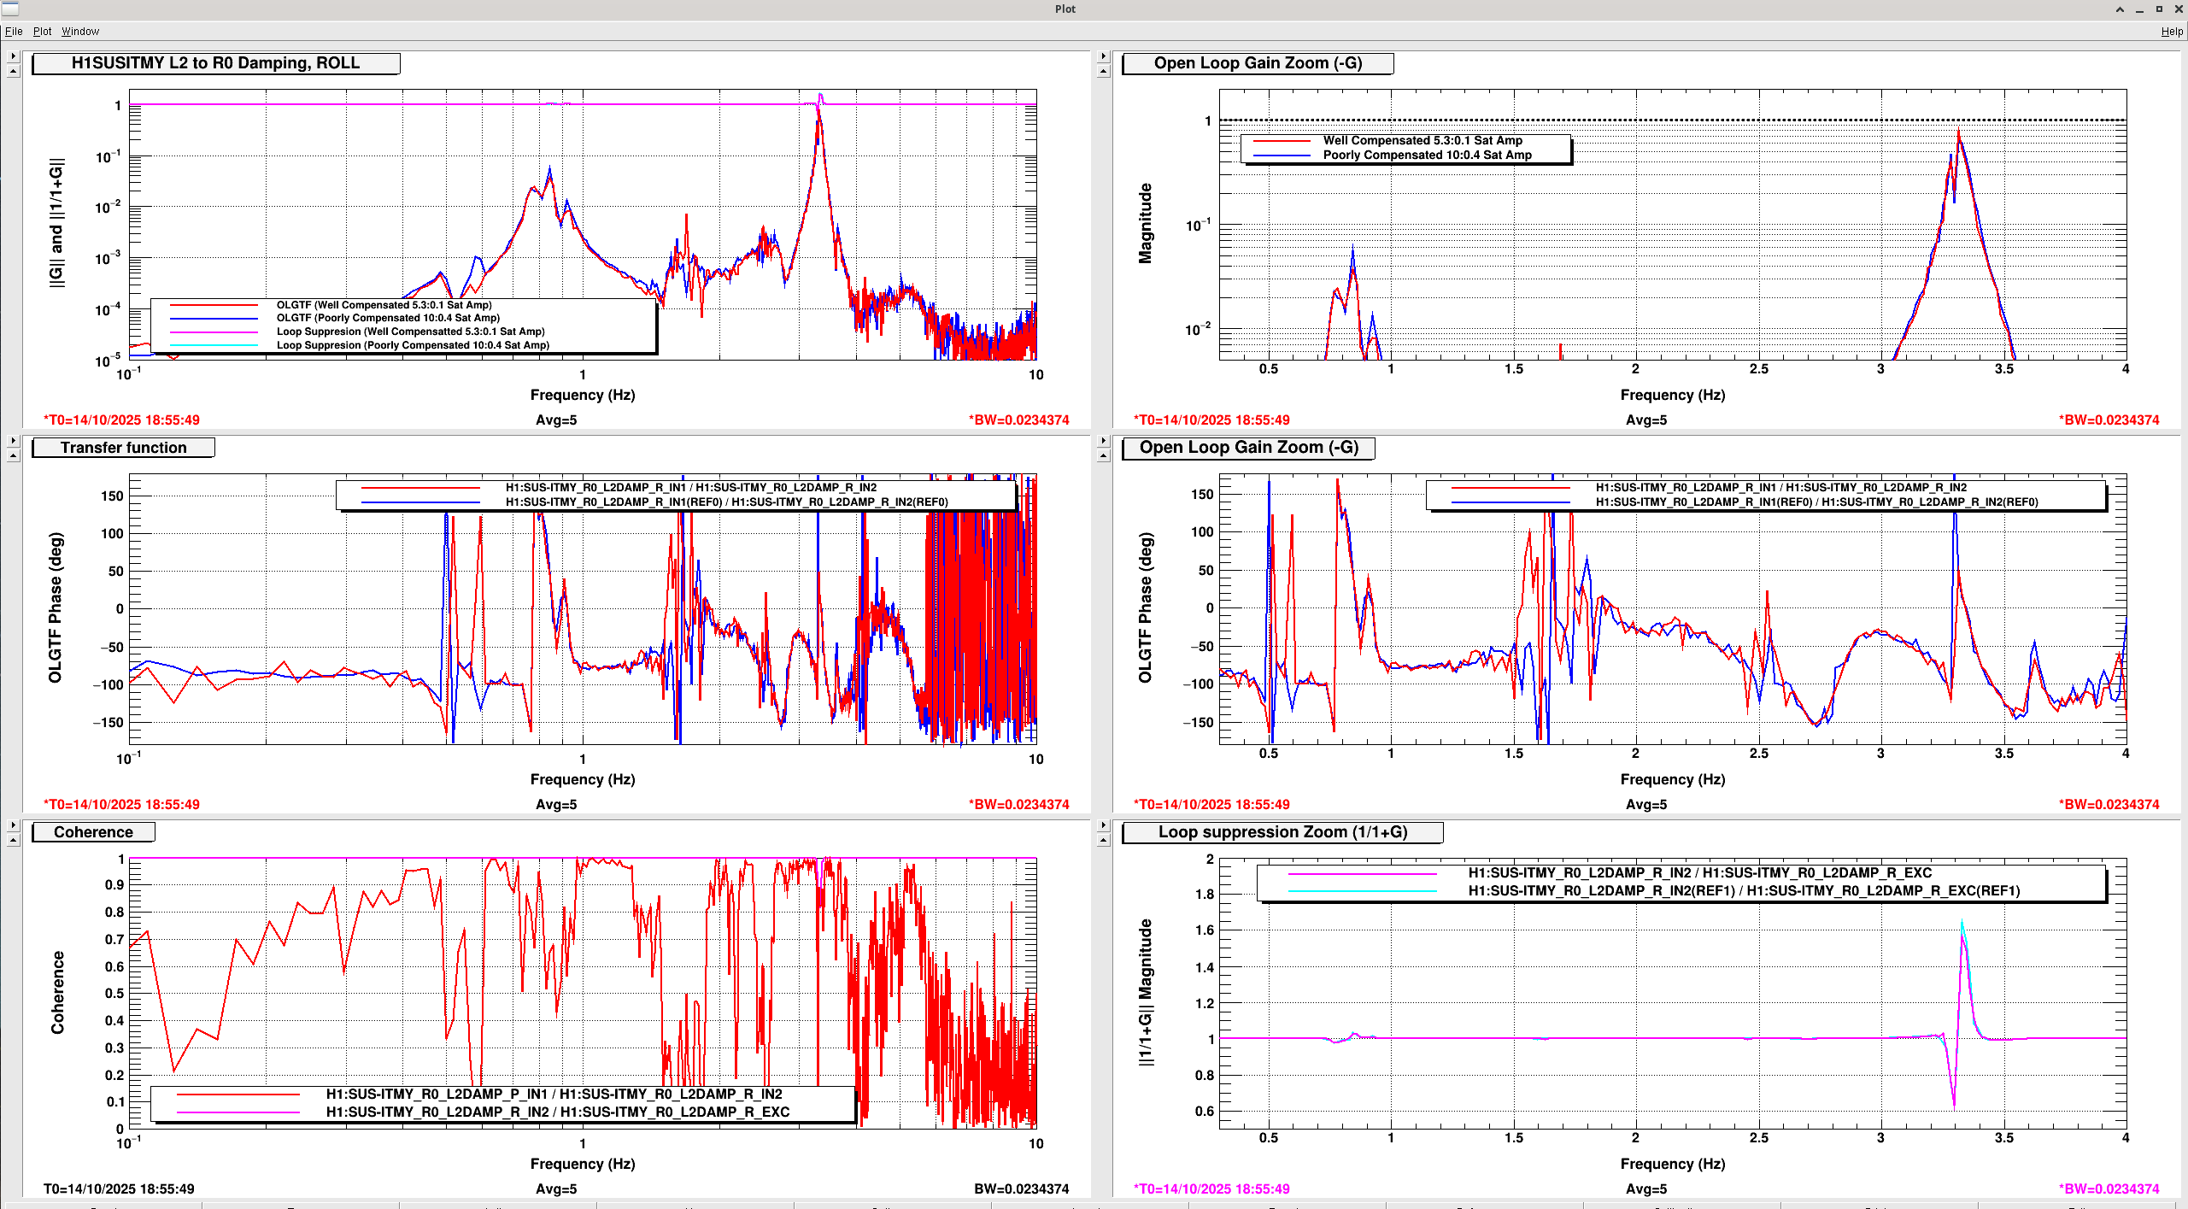2188x1209 pixels.
Task: Click up-arrow button beside H1SUSITMY L2 to R0 Damping plot
Action: 13,71
